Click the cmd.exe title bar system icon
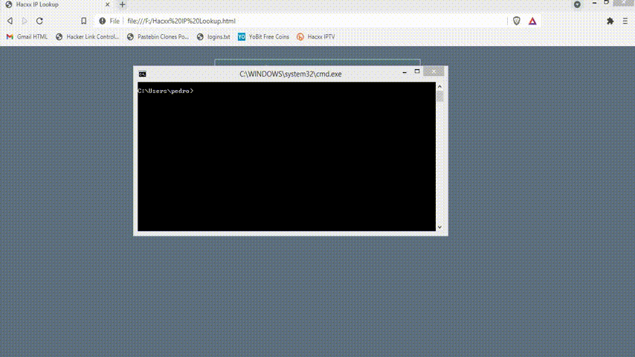 [142, 74]
